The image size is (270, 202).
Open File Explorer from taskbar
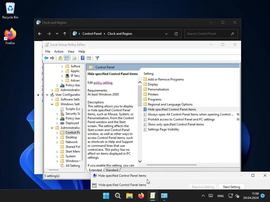coord(129,196)
